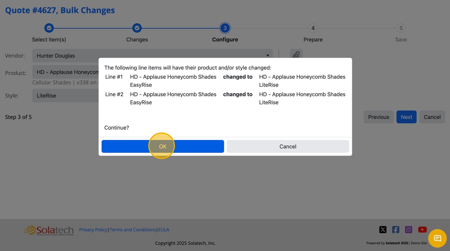
Task: Open the Instagram social icon
Action: (409, 230)
